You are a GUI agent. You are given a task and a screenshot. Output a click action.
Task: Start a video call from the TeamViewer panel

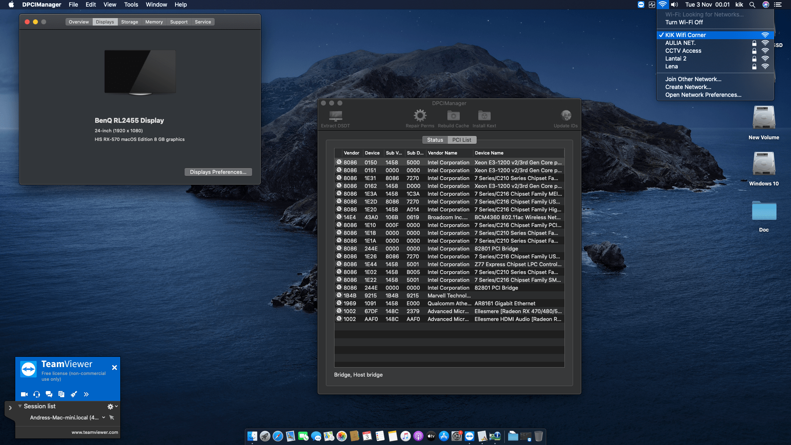24,394
